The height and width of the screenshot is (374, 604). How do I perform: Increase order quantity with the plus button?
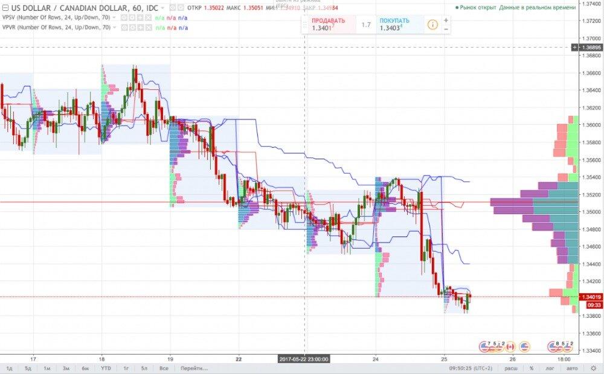446,21
